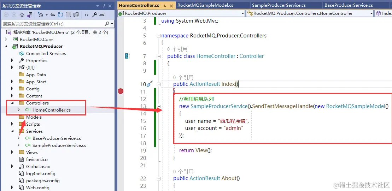Select Connected Services node

46,53
